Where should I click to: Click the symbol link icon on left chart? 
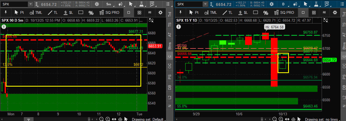(37, 4)
